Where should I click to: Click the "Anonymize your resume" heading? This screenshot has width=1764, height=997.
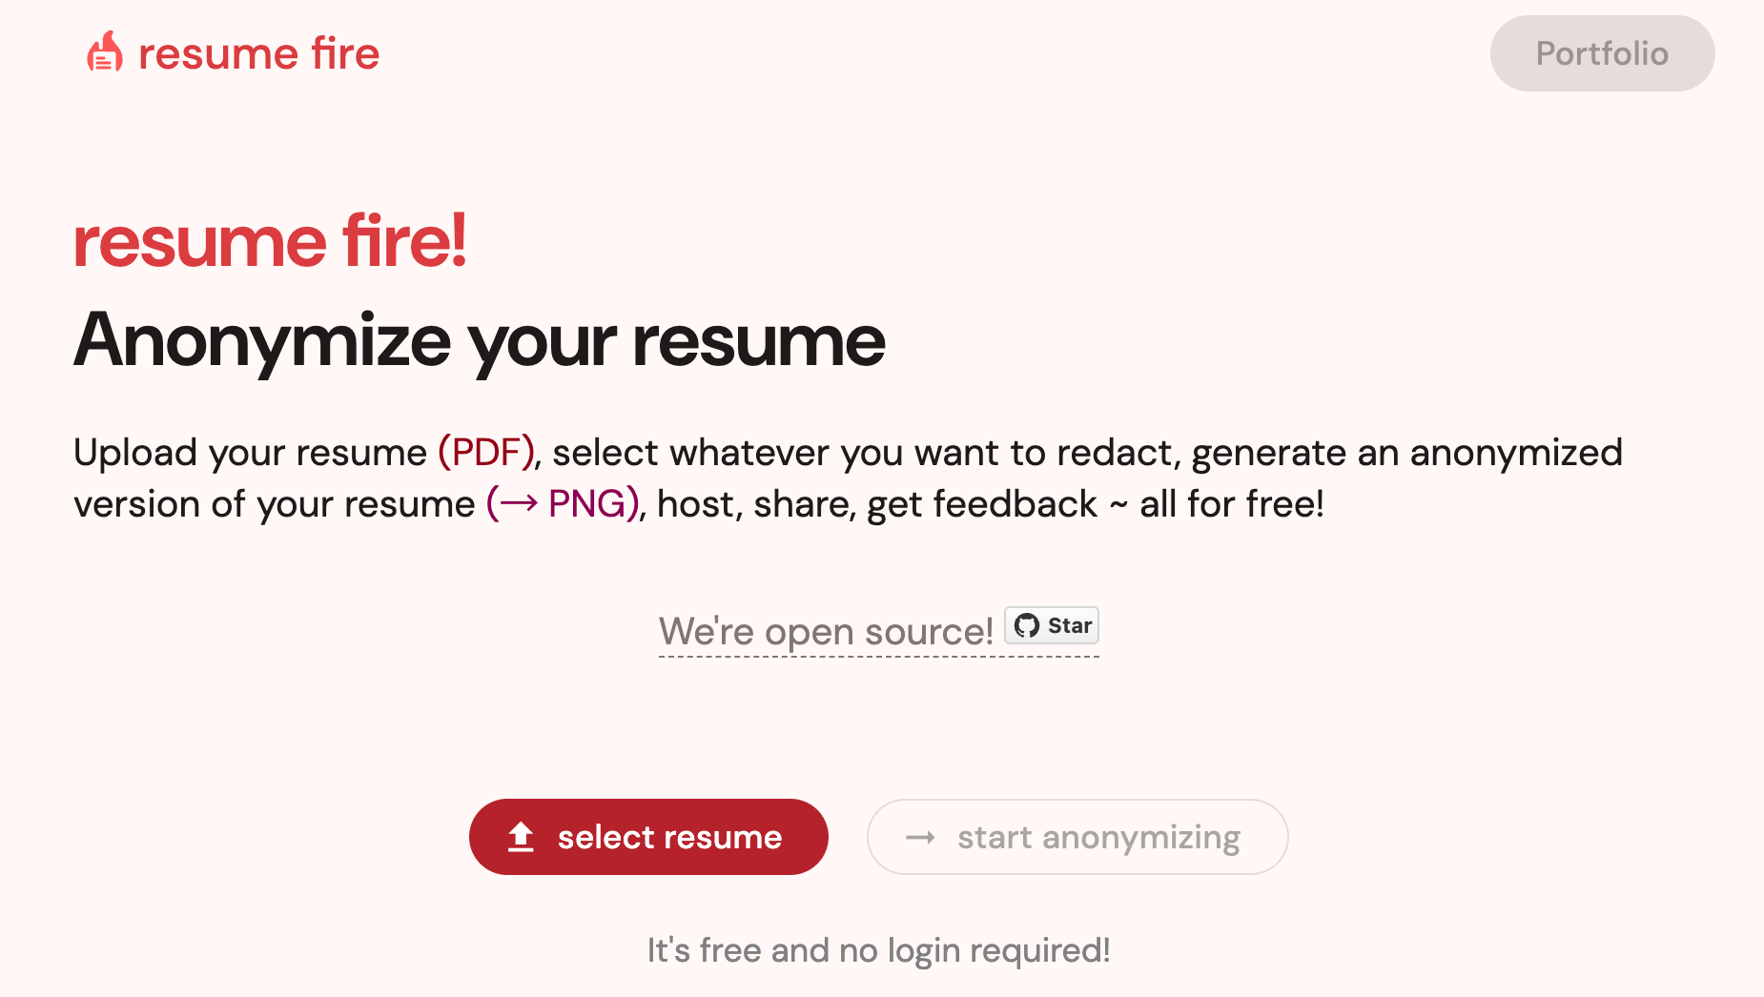tap(480, 341)
